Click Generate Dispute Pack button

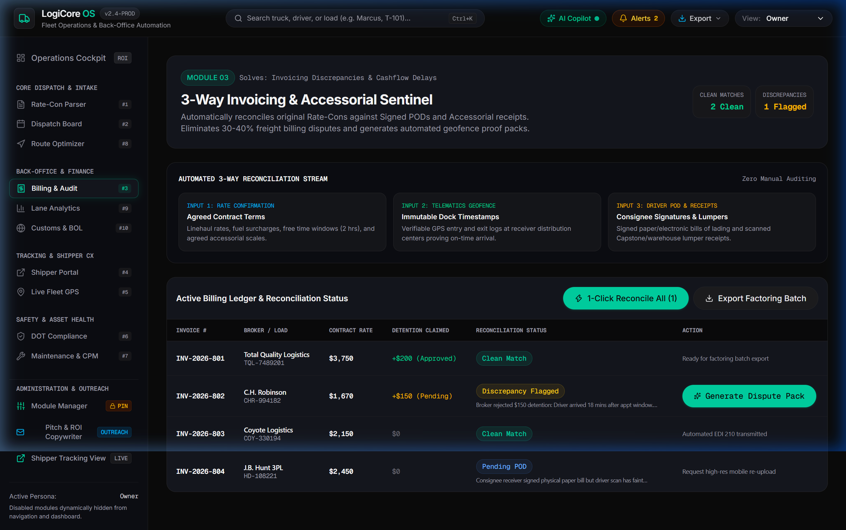(x=749, y=396)
